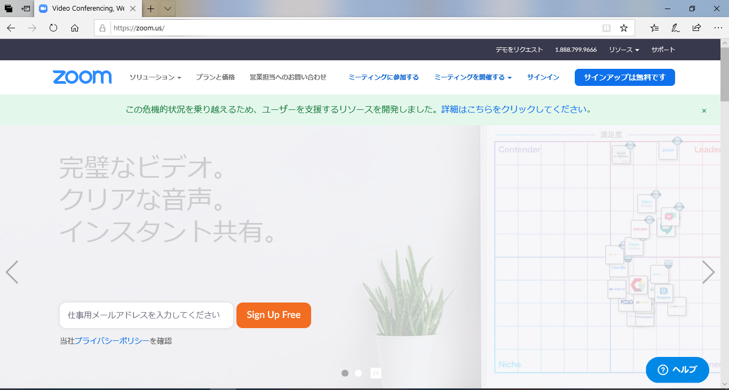Close the Video Conferencing tab
This screenshot has width=729, height=390.
(133, 9)
